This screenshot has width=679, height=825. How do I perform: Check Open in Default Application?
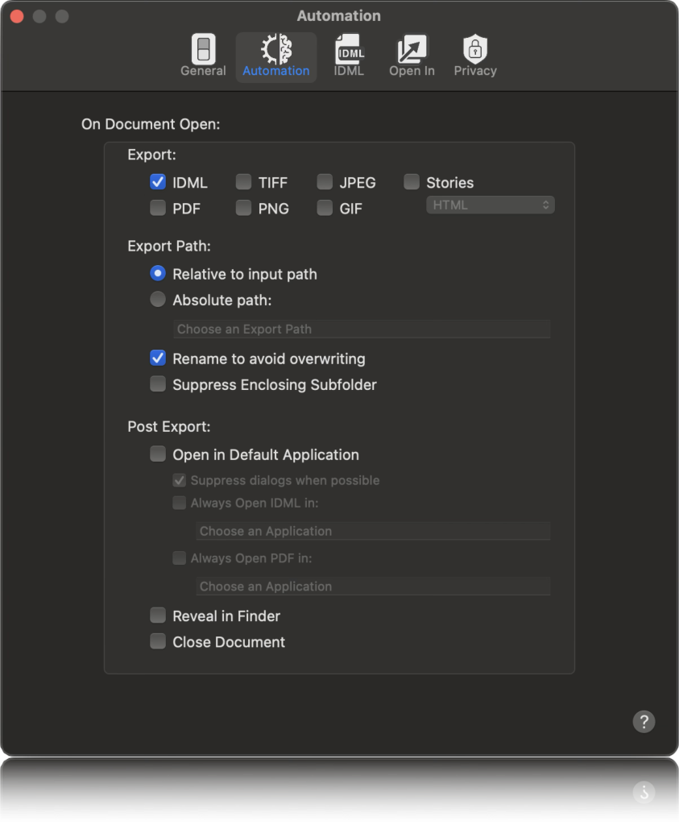(x=158, y=454)
